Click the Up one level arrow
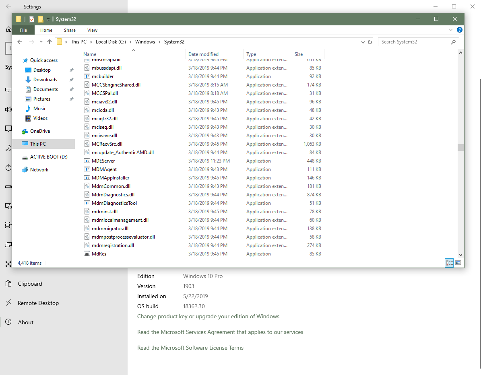481x375 pixels. click(50, 42)
